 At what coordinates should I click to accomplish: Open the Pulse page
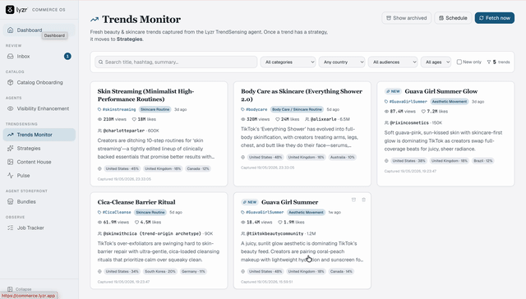tap(39, 175)
